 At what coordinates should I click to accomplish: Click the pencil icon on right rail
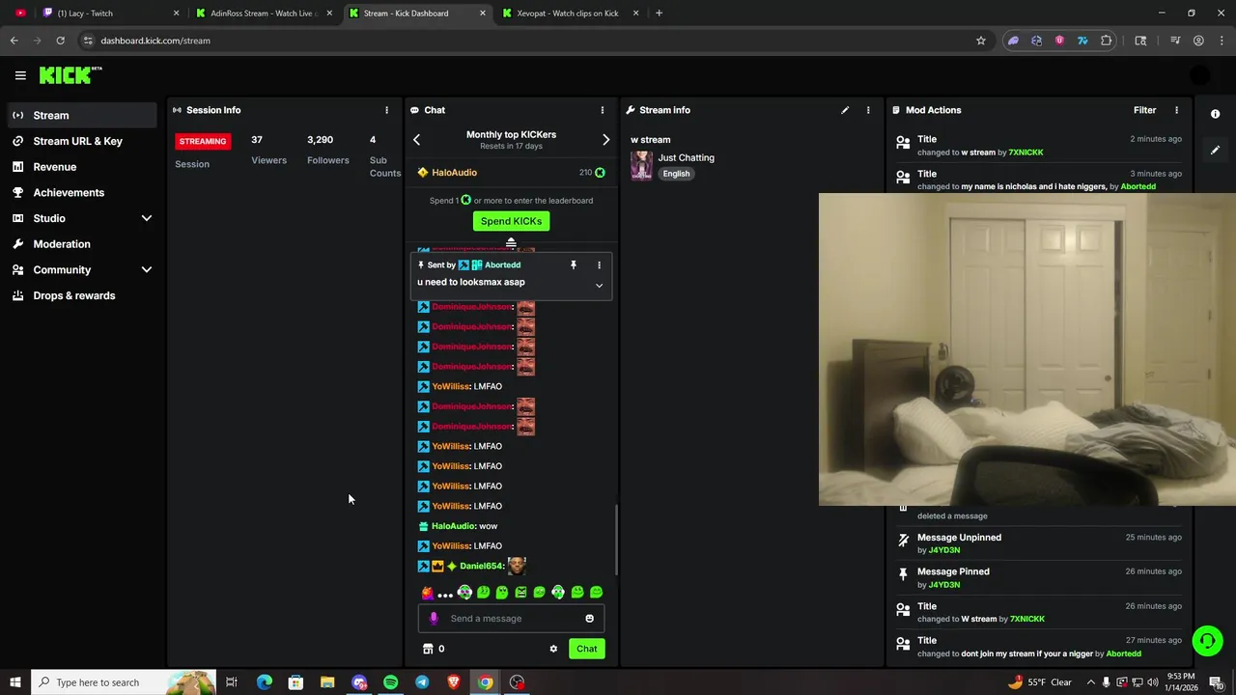(1215, 150)
